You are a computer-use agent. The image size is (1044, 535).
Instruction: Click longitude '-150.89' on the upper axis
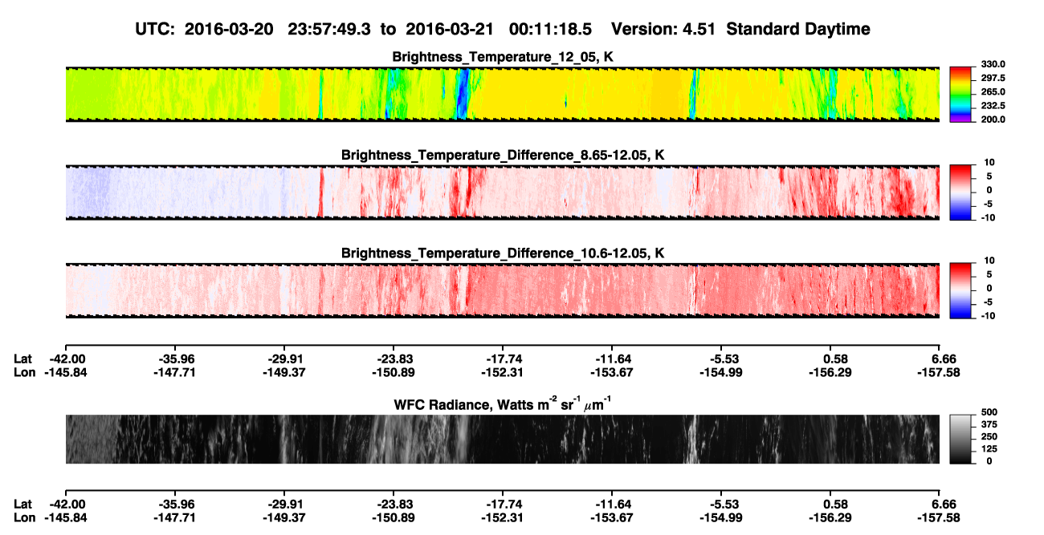pos(392,372)
